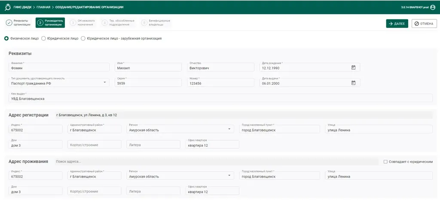
Task: Select Юридическое лицо radio button
Action: [43, 38]
